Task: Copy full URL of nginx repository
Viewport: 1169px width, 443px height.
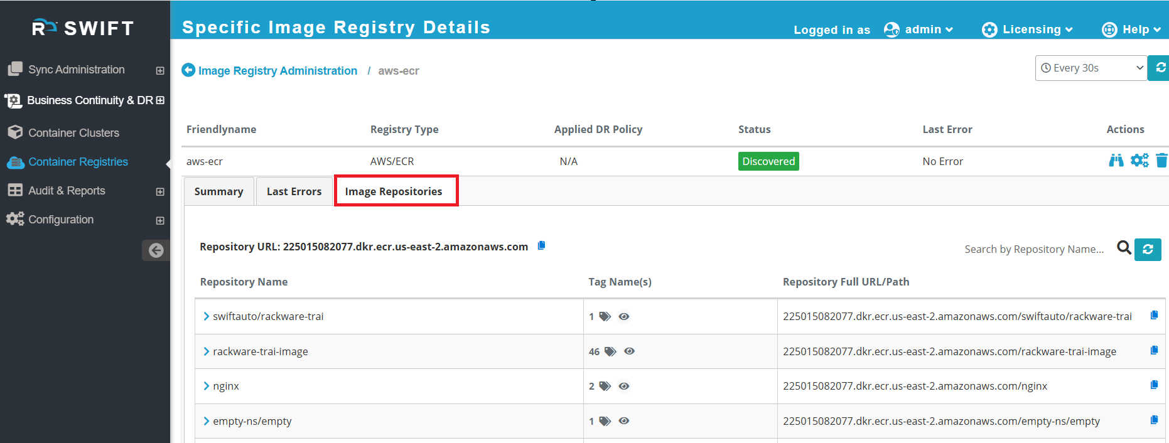Action: click(x=1154, y=385)
